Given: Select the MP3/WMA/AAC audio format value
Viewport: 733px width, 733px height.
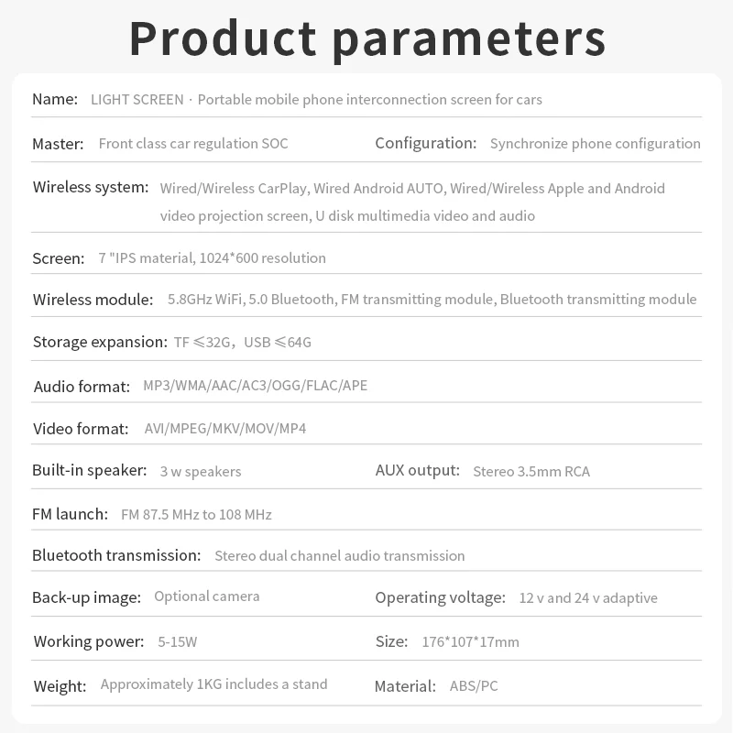Looking at the screenshot, I should [255, 386].
